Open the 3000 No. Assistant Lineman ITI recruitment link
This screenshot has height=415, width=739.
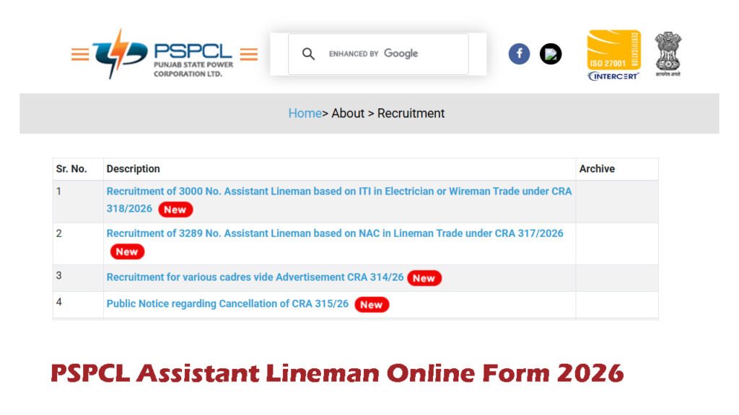pyautogui.click(x=339, y=200)
